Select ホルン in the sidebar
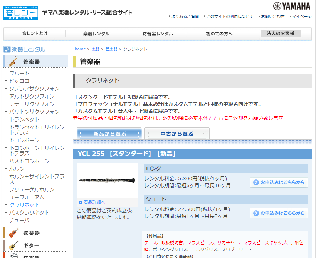This screenshot has width=316, height=258. point(17,169)
